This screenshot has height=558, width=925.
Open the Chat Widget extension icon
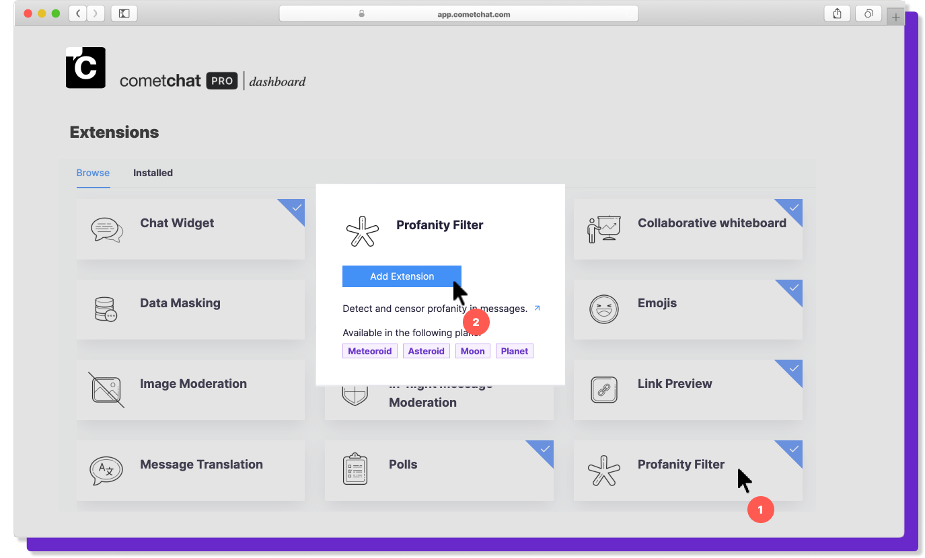[107, 230]
